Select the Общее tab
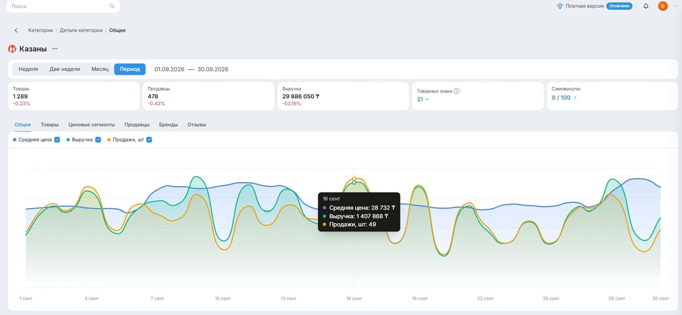Viewport: 682px width, 315px height. pyautogui.click(x=23, y=125)
